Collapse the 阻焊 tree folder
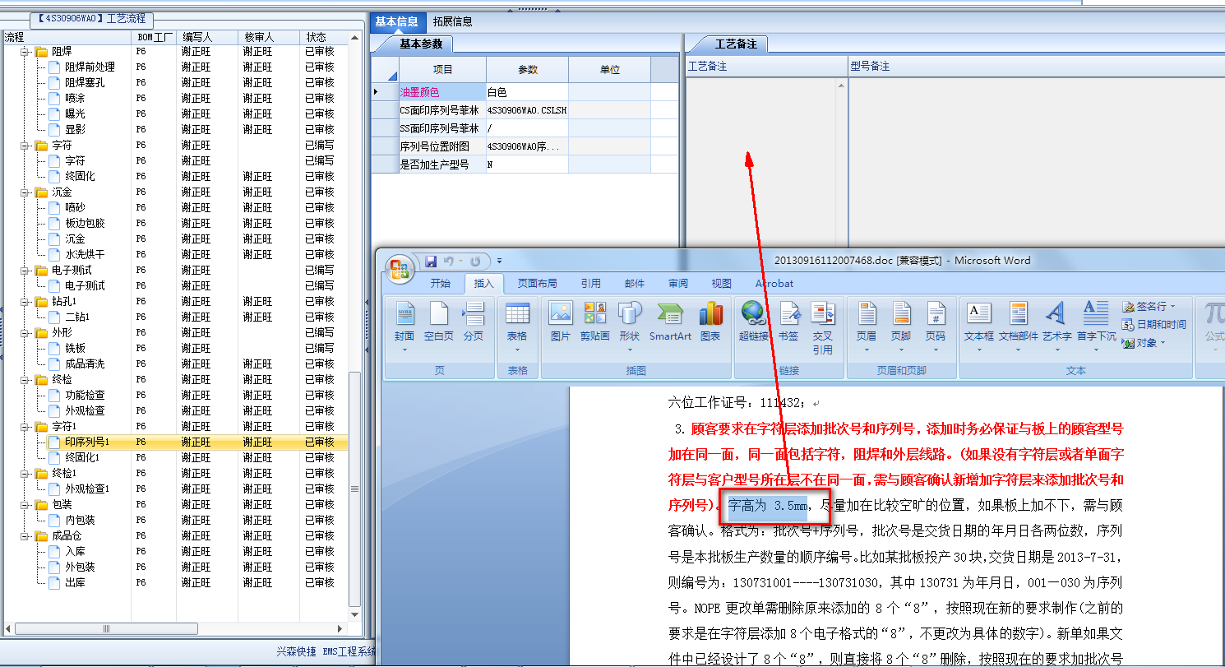The image size is (1225, 667). (25, 51)
